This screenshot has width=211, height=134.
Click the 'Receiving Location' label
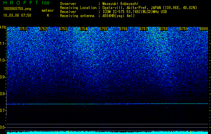point(78,8)
